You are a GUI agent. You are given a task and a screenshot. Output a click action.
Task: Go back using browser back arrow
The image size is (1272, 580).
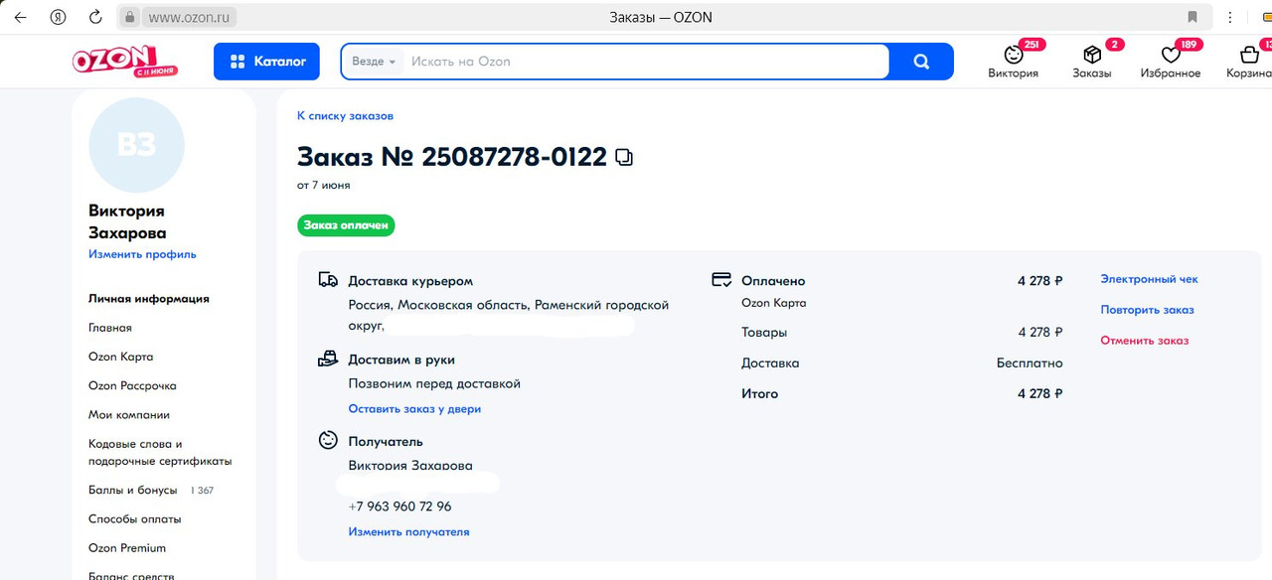[20, 17]
